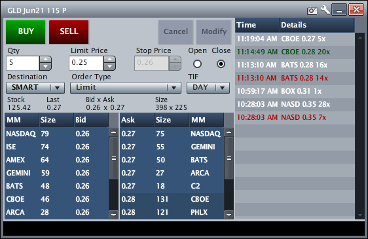The height and width of the screenshot is (239, 368).
Task: Click trade log scroll up arrow
Action: click(359, 37)
